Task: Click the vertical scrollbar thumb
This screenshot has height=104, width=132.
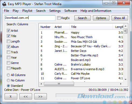Action: click(126, 31)
